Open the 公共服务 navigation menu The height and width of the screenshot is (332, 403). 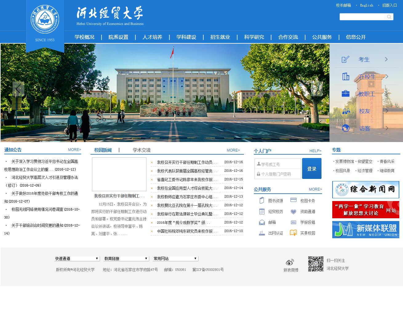pyautogui.click(x=322, y=37)
